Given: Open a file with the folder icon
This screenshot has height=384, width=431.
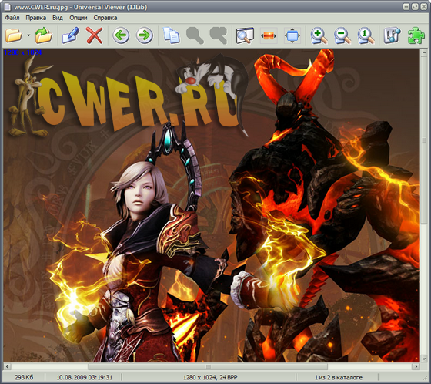Looking at the screenshot, I should point(14,35).
